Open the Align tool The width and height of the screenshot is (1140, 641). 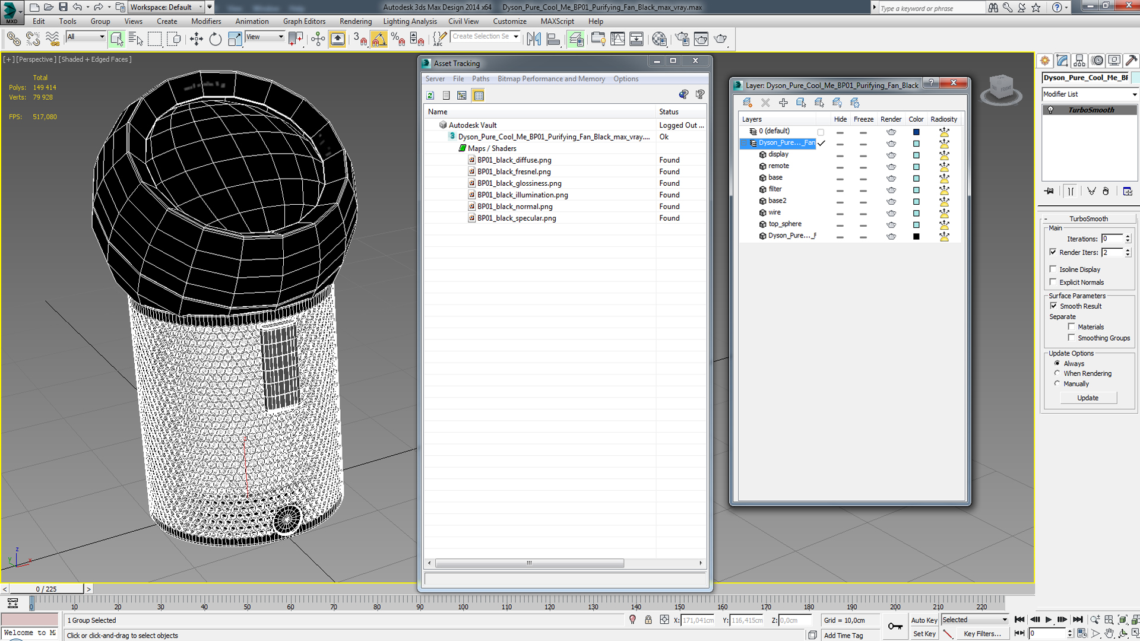[x=553, y=39]
